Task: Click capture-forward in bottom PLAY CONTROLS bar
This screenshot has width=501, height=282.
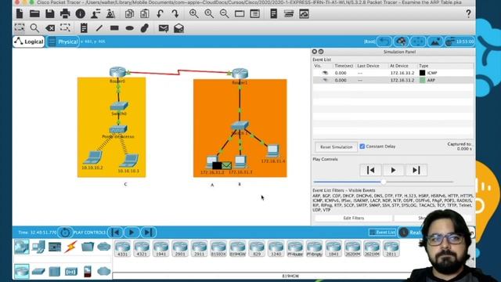Action: [x=148, y=233]
